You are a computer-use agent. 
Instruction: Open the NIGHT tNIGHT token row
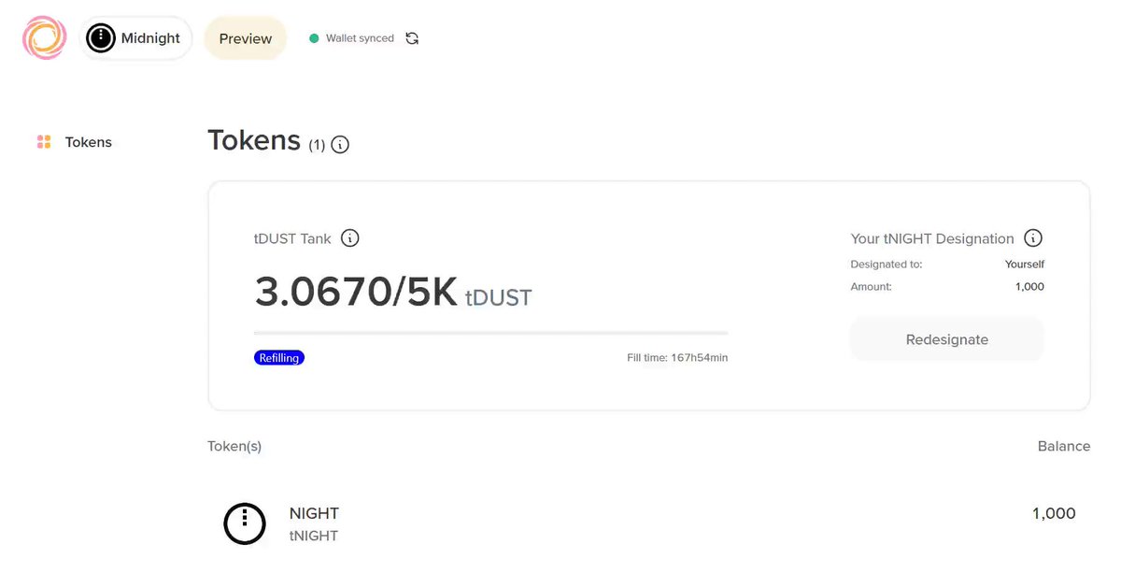coord(649,523)
